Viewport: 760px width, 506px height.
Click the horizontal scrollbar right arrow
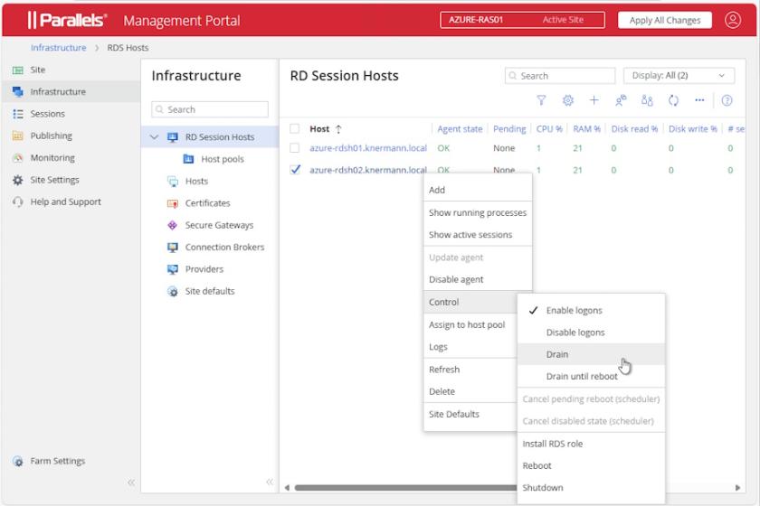coord(737,488)
